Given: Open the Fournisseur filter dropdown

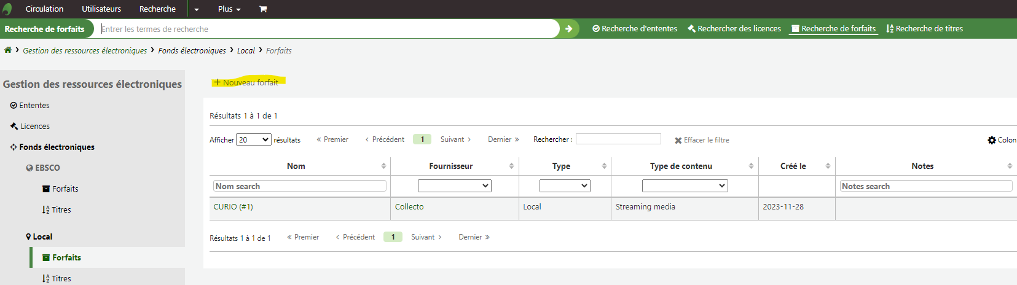Looking at the screenshot, I should click(x=455, y=185).
